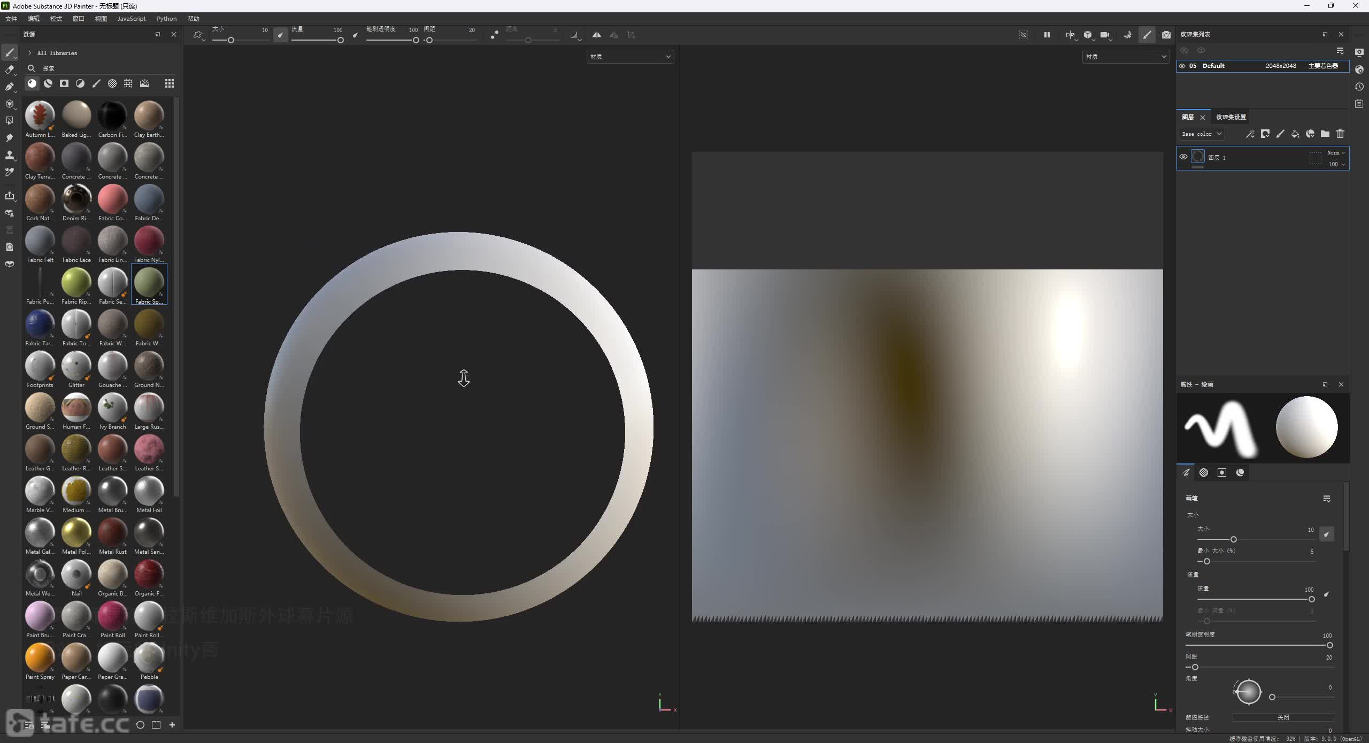This screenshot has width=1369, height=743.
Task: Delete the selected layer with trash icon
Action: (x=1340, y=134)
